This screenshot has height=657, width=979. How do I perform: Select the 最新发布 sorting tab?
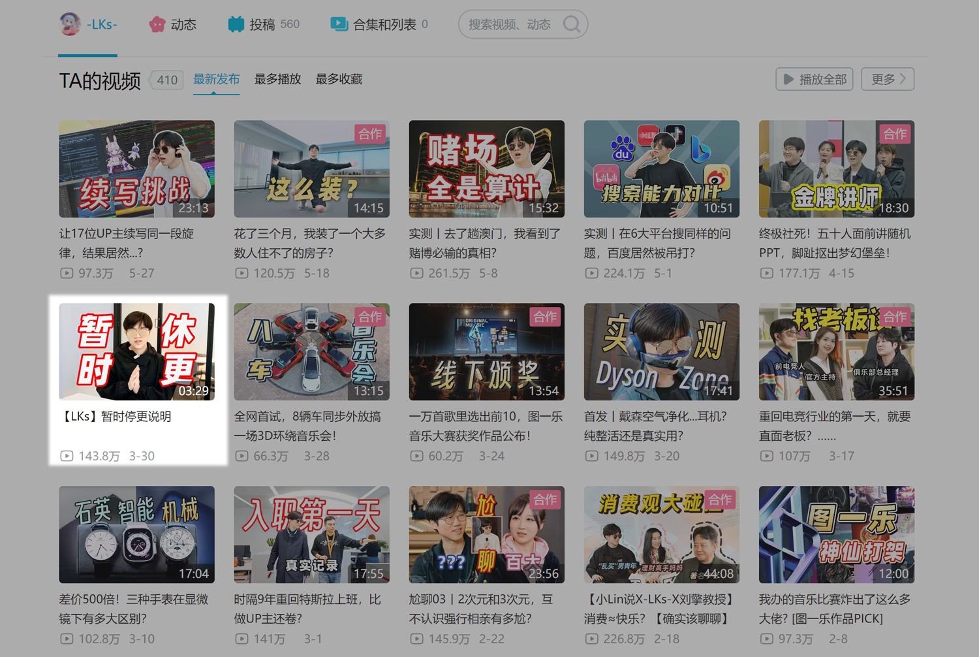coord(216,79)
